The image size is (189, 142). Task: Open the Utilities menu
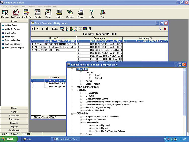click(33, 7)
